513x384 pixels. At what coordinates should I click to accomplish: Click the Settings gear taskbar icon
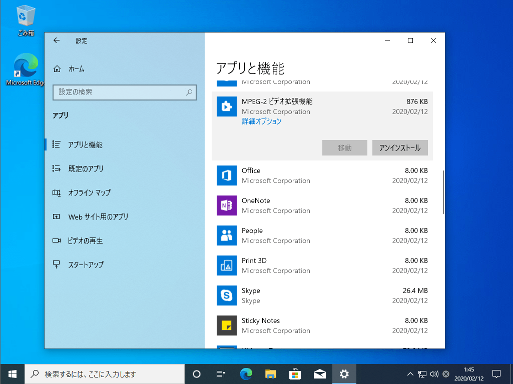344,374
